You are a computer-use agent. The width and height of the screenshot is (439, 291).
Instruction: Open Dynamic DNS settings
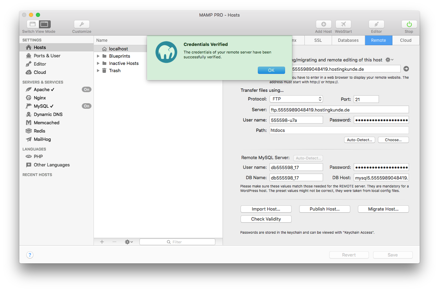click(48, 114)
